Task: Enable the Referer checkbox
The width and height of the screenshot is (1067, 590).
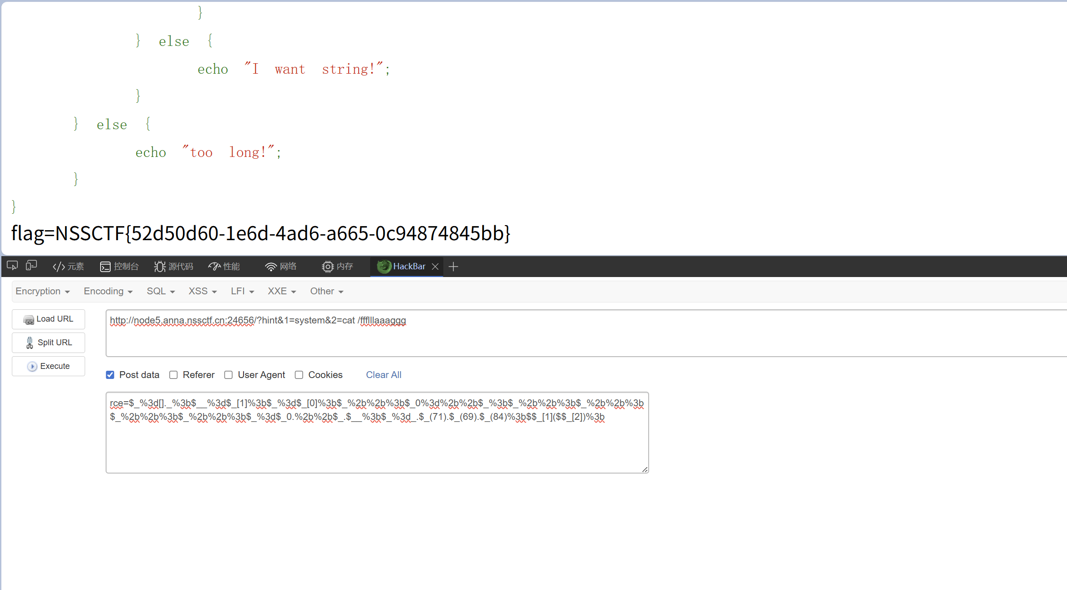Action: pos(173,375)
